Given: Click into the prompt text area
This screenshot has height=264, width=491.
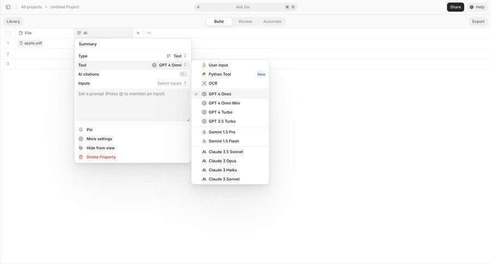Looking at the screenshot, I should 133,105.
